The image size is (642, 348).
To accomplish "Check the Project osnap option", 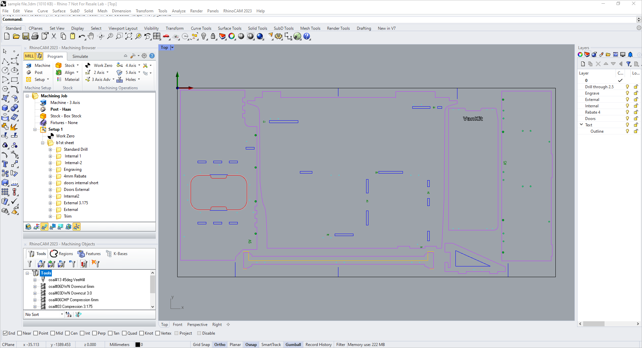I will tap(176, 333).
